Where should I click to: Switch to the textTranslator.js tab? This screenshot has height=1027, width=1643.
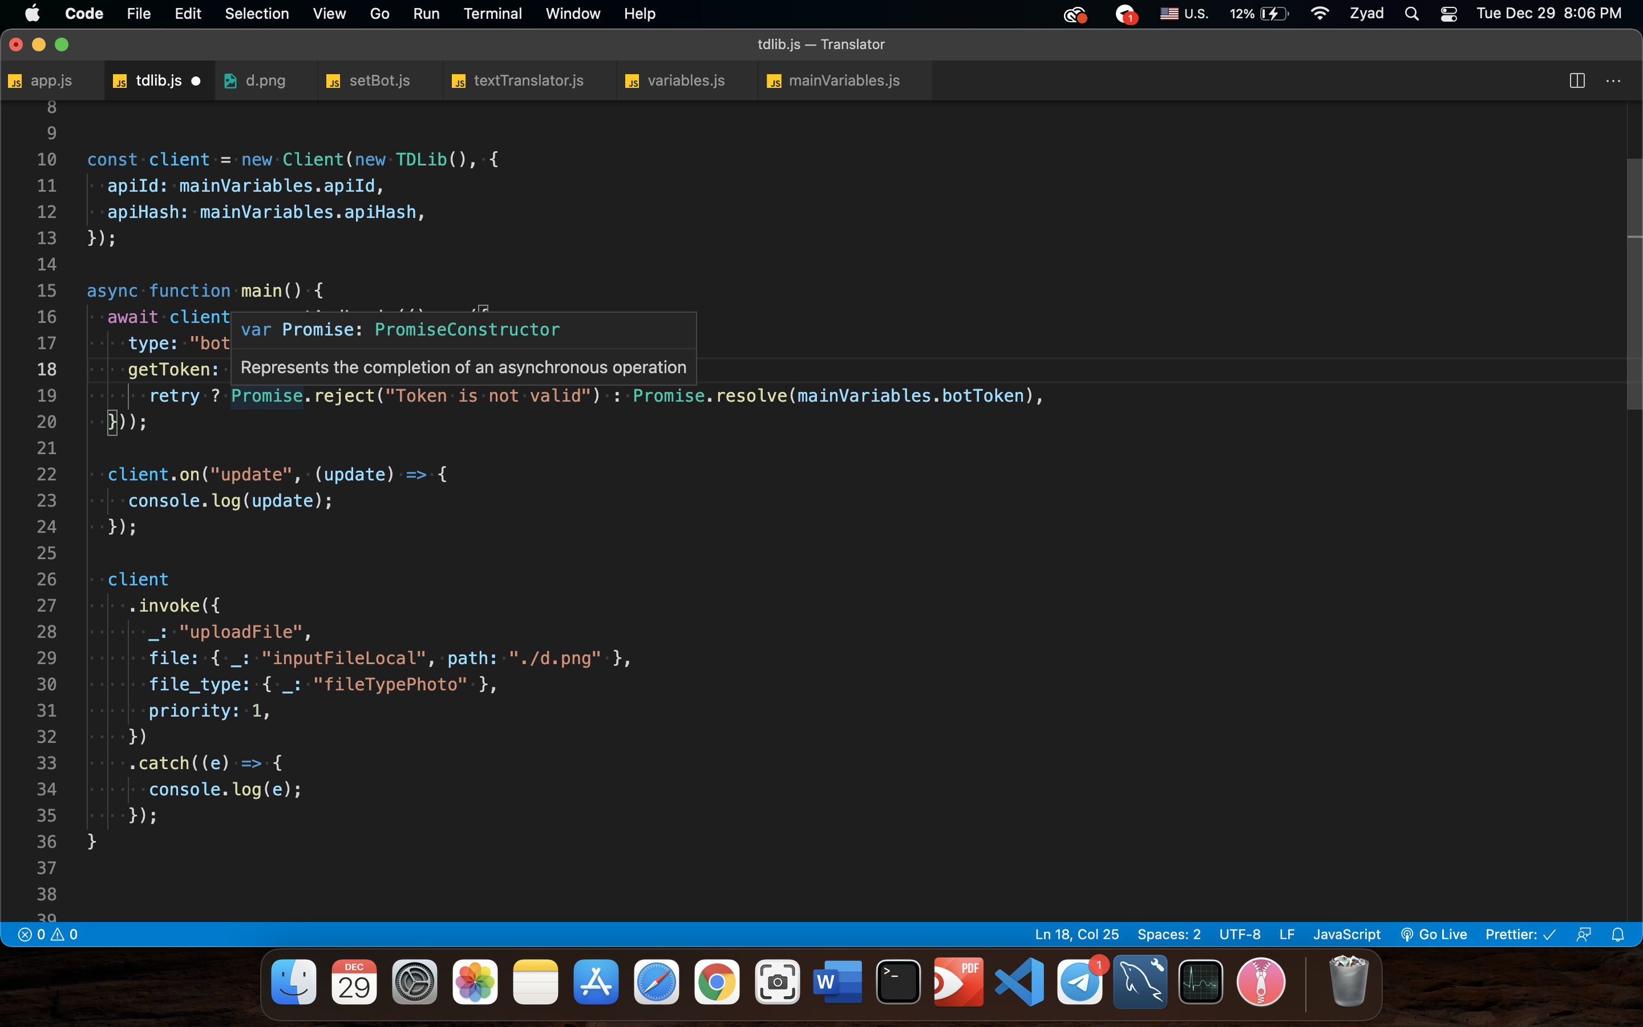(528, 80)
